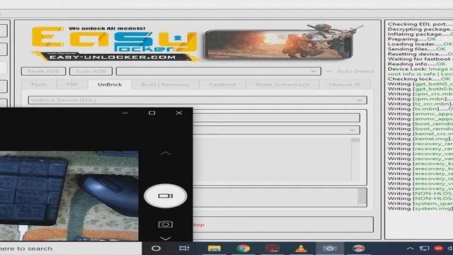Image resolution: width=453 pixels, height=255 pixels.
Task: Switch to the FRP tab
Action: [x=72, y=84]
